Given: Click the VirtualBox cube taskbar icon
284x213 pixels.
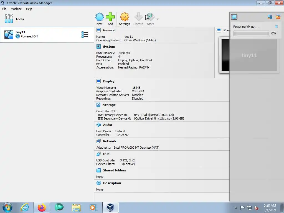Looking at the screenshot, I should coord(110,207).
